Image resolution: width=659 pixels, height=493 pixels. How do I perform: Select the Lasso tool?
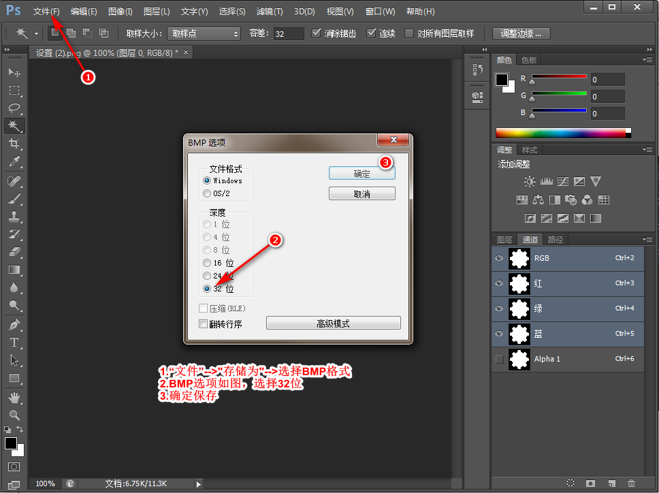click(14, 108)
